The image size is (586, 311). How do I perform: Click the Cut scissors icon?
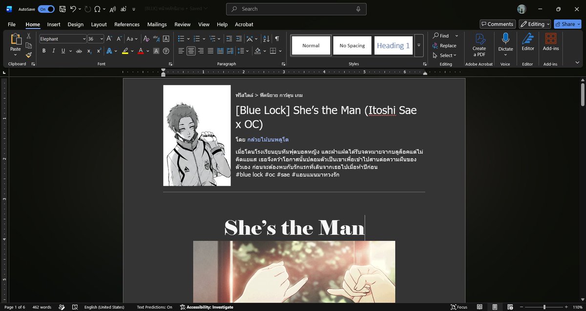click(29, 36)
